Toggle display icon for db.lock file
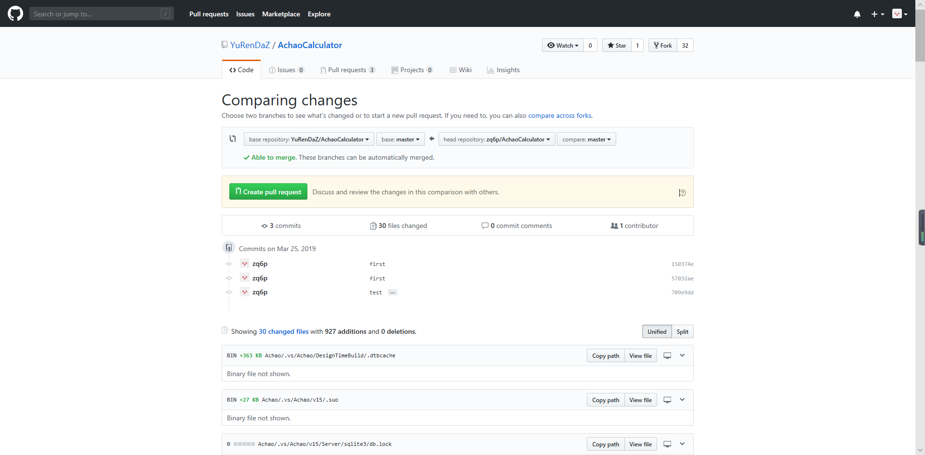Viewport: 925px width, 455px height. [x=667, y=444]
